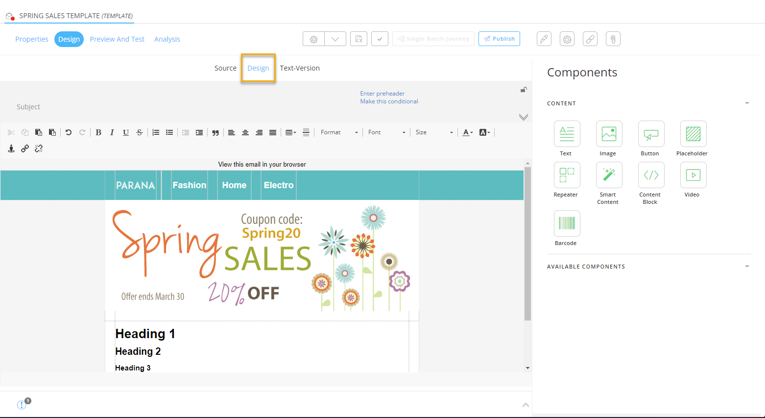Insert a Video component

tap(693, 175)
